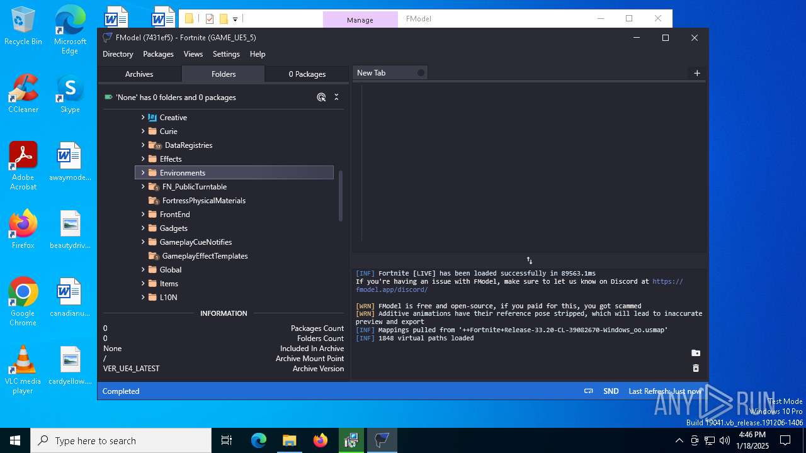The image size is (806, 453).
Task: Click SND in status bar
Action: pos(611,391)
